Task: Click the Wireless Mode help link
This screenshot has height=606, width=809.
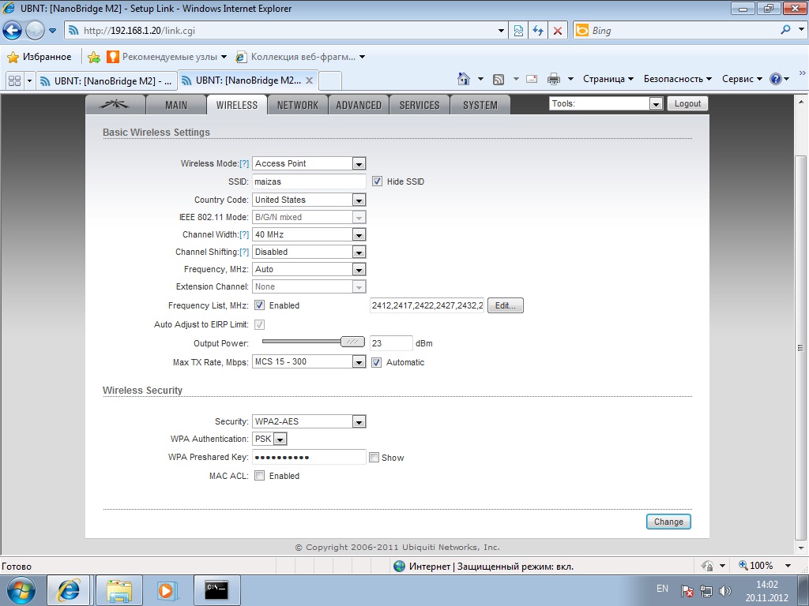Action: (244, 163)
